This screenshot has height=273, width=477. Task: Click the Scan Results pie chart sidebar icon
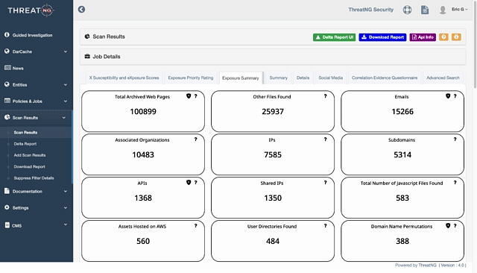(7, 117)
